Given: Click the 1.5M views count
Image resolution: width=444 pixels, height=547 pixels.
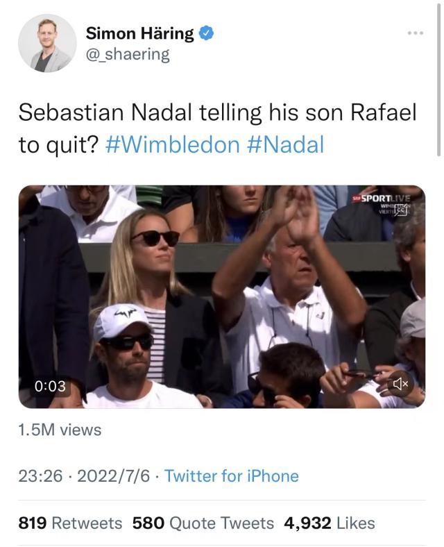Looking at the screenshot, I should (60, 430).
